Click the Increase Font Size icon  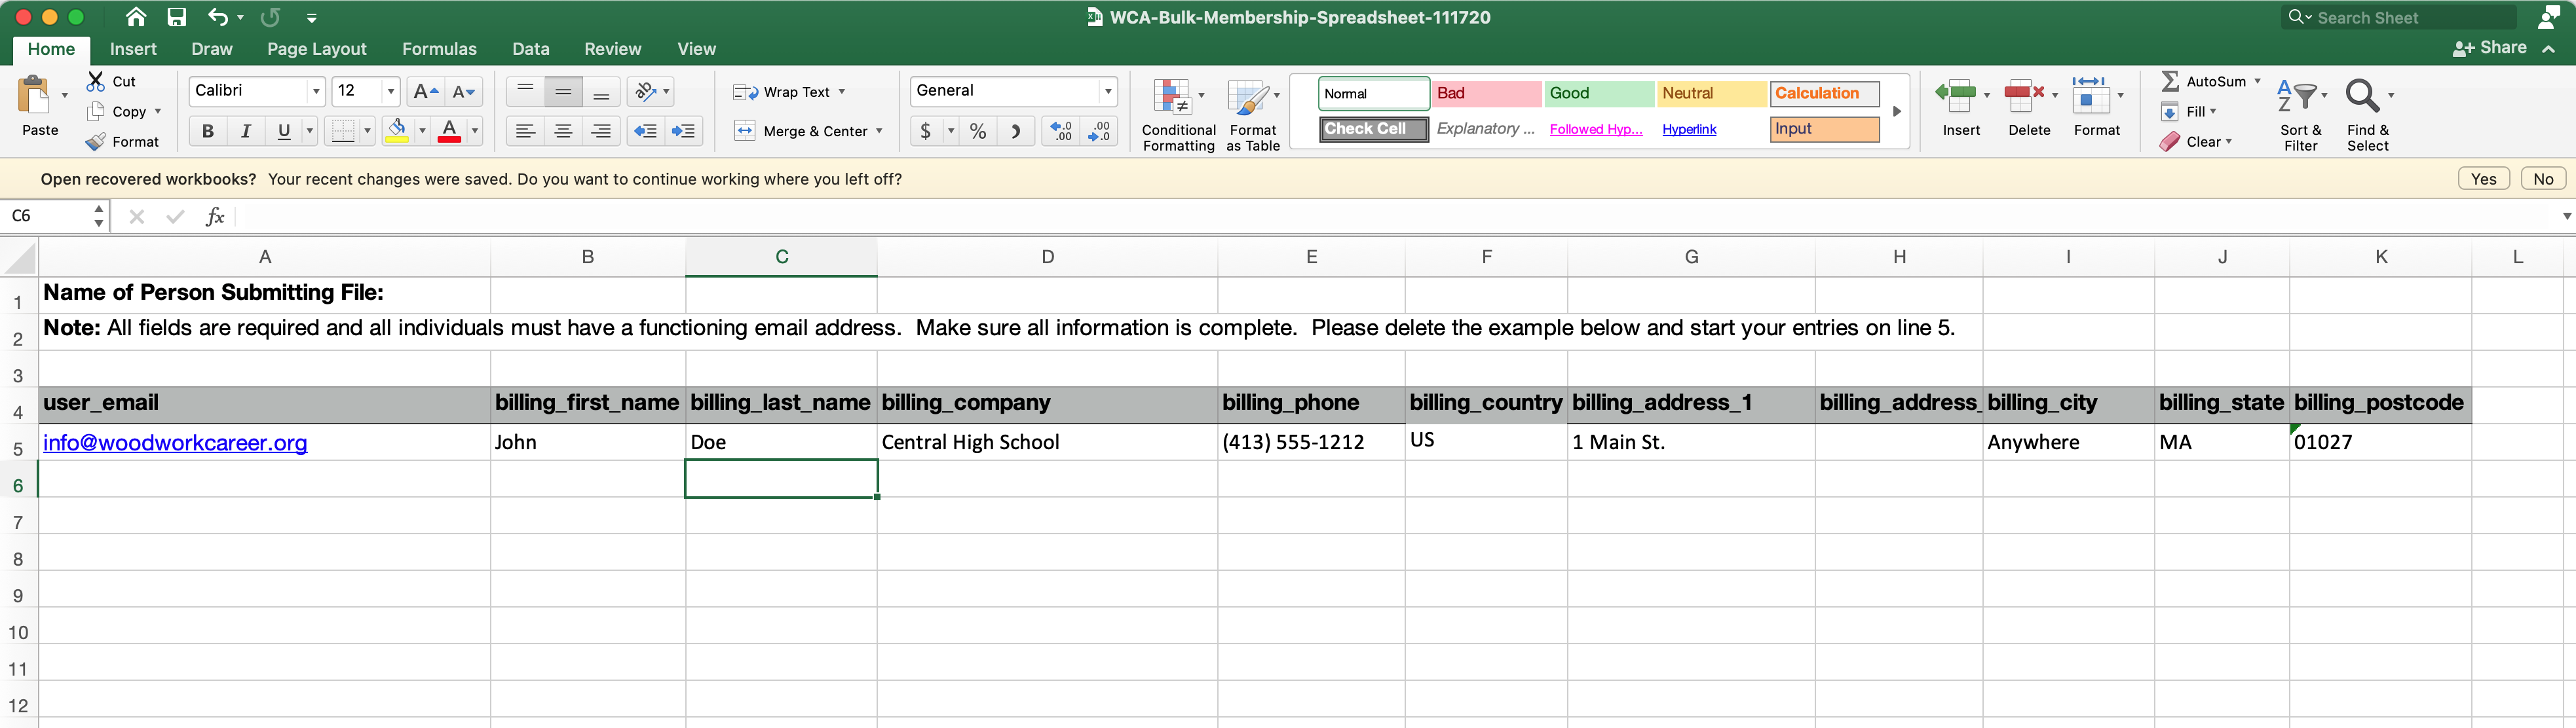click(425, 92)
